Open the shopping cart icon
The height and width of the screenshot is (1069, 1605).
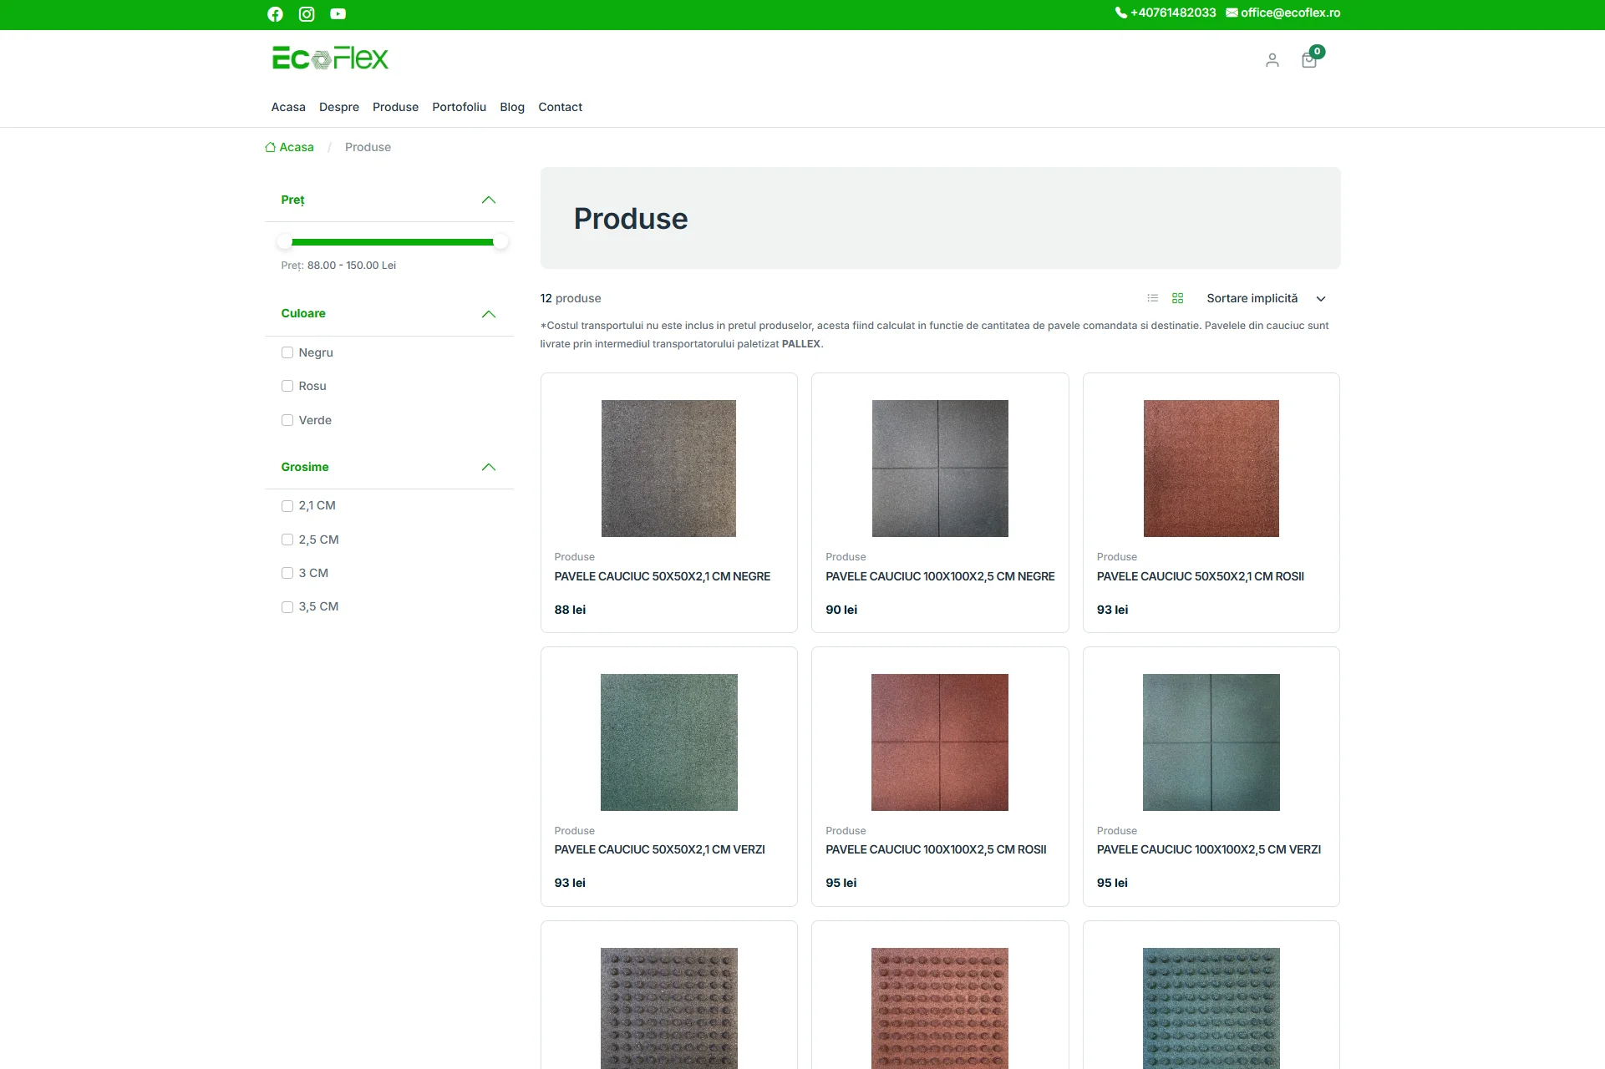click(x=1309, y=60)
